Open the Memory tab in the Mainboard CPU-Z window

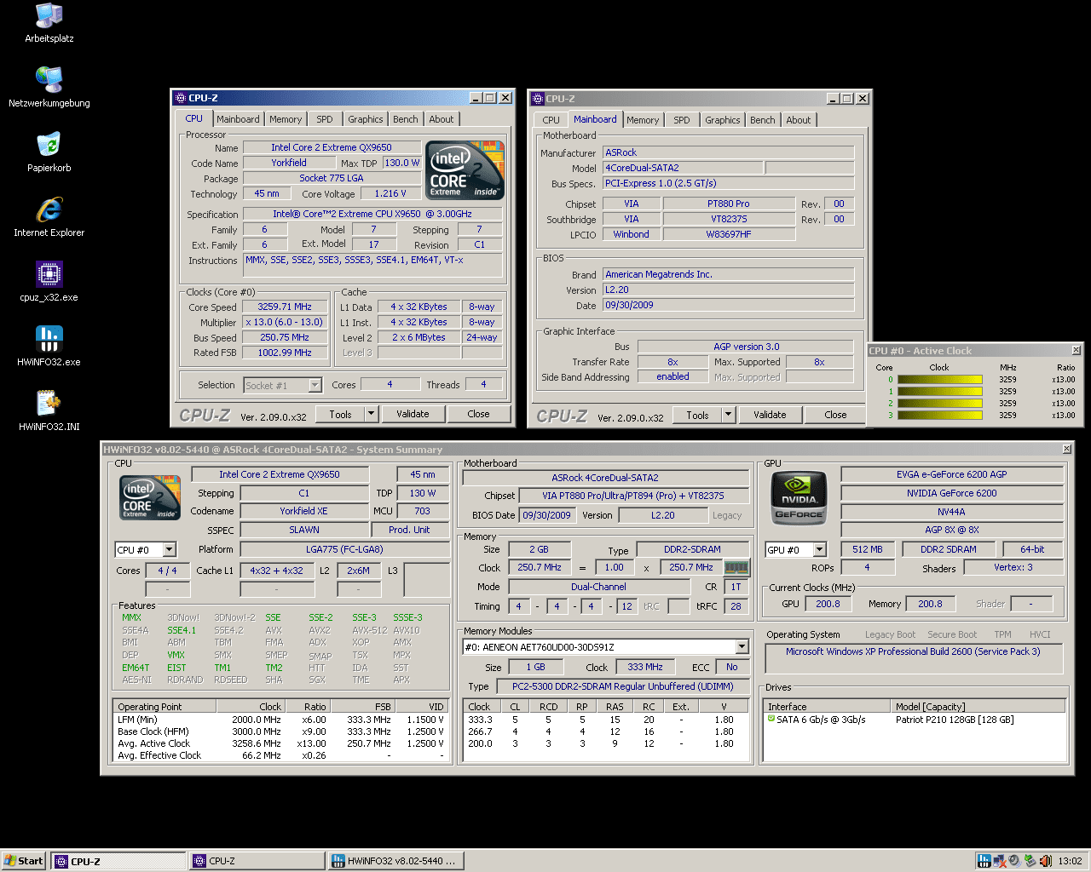[643, 120]
